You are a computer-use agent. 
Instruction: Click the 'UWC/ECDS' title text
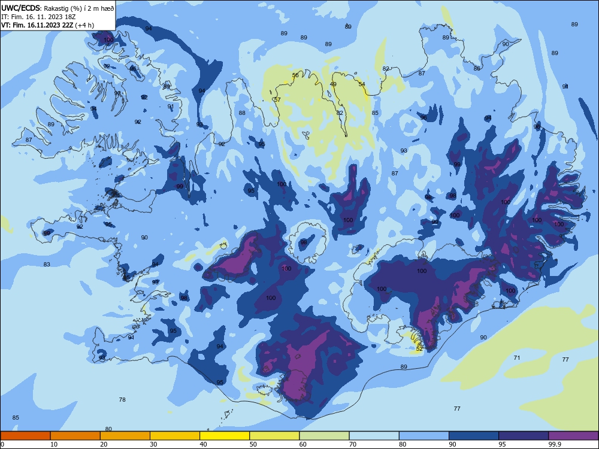(x=20, y=8)
